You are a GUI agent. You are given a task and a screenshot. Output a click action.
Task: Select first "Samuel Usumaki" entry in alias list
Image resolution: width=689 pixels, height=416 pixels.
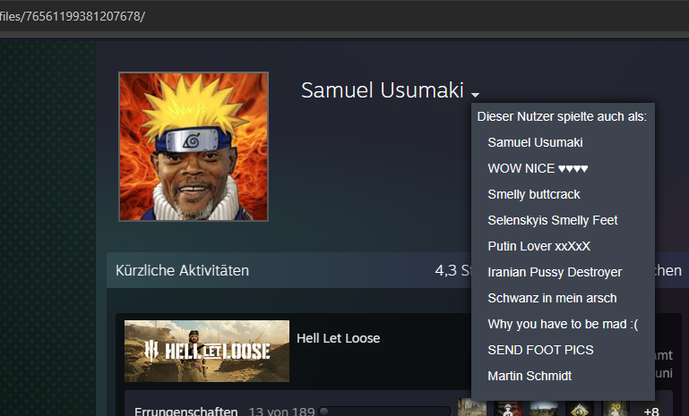click(x=535, y=142)
